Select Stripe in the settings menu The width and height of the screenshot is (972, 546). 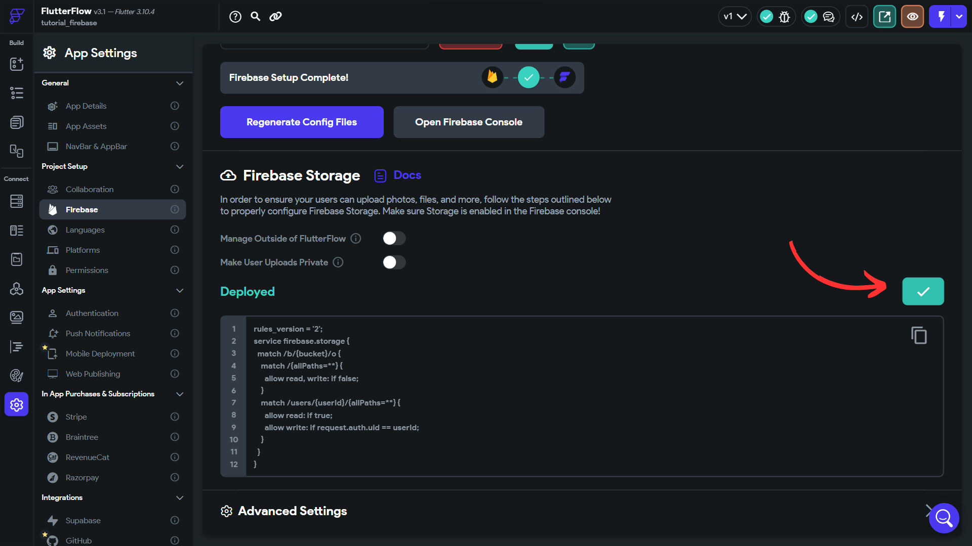76,417
